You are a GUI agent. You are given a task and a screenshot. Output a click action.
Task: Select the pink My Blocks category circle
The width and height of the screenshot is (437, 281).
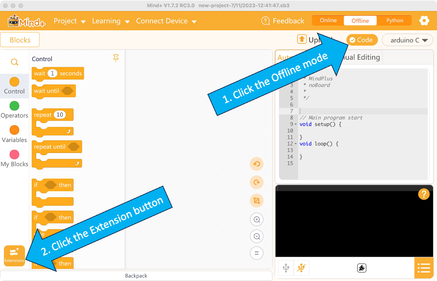tap(14, 154)
